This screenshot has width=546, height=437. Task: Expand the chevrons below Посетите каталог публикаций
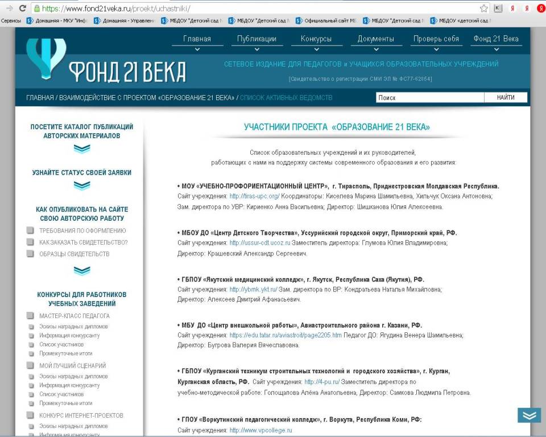pos(82,149)
